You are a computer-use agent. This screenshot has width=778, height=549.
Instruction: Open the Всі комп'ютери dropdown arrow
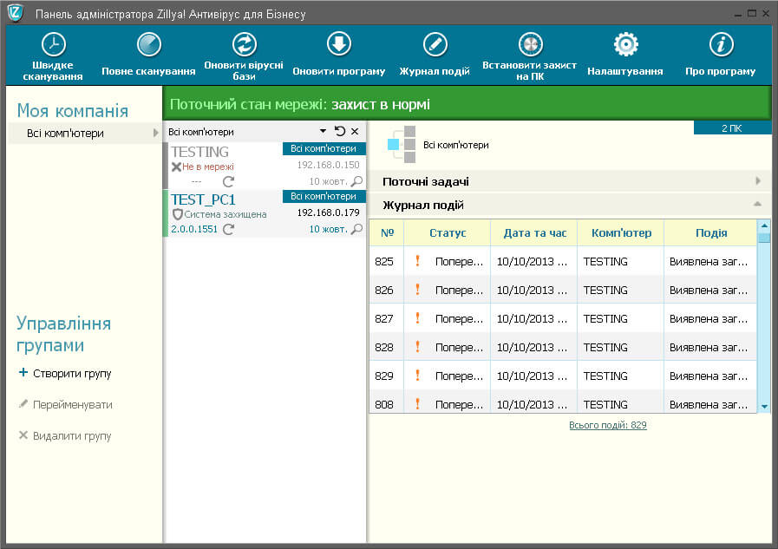323,131
